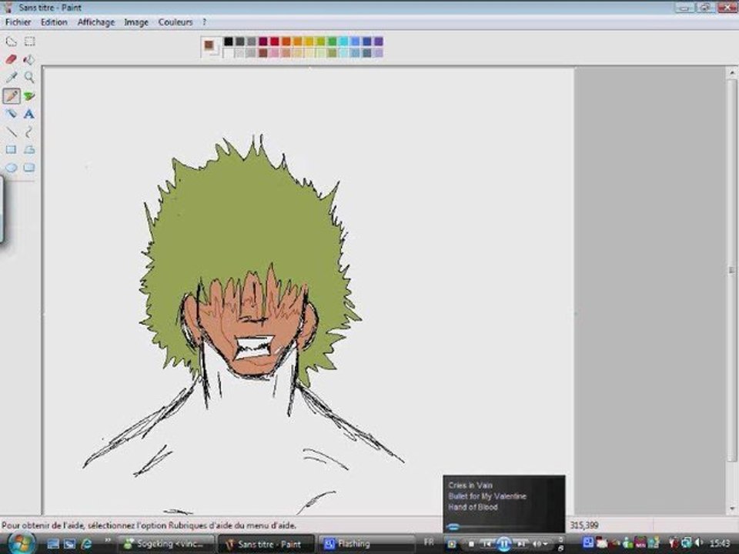Pick the black color swatch
Image resolution: width=739 pixels, height=554 pixels.
click(228, 42)
